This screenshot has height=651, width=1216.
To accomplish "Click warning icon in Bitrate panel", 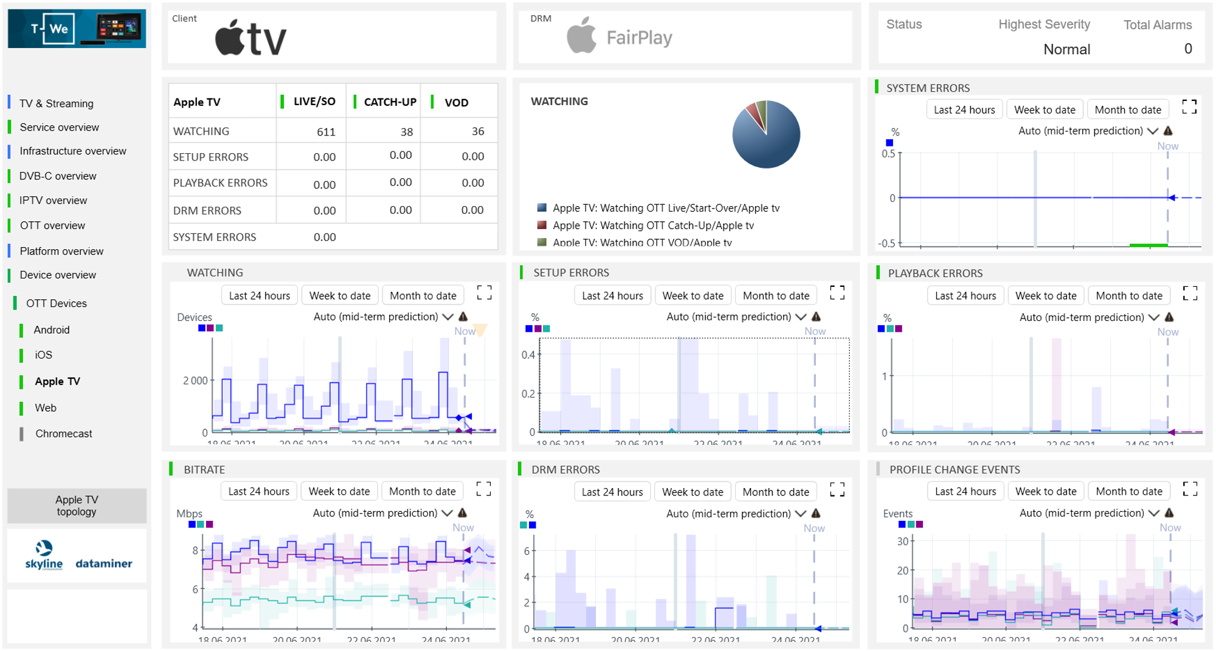I will (463, 513).
